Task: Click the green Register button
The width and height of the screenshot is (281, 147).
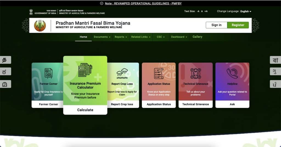Action: (238, 25)
